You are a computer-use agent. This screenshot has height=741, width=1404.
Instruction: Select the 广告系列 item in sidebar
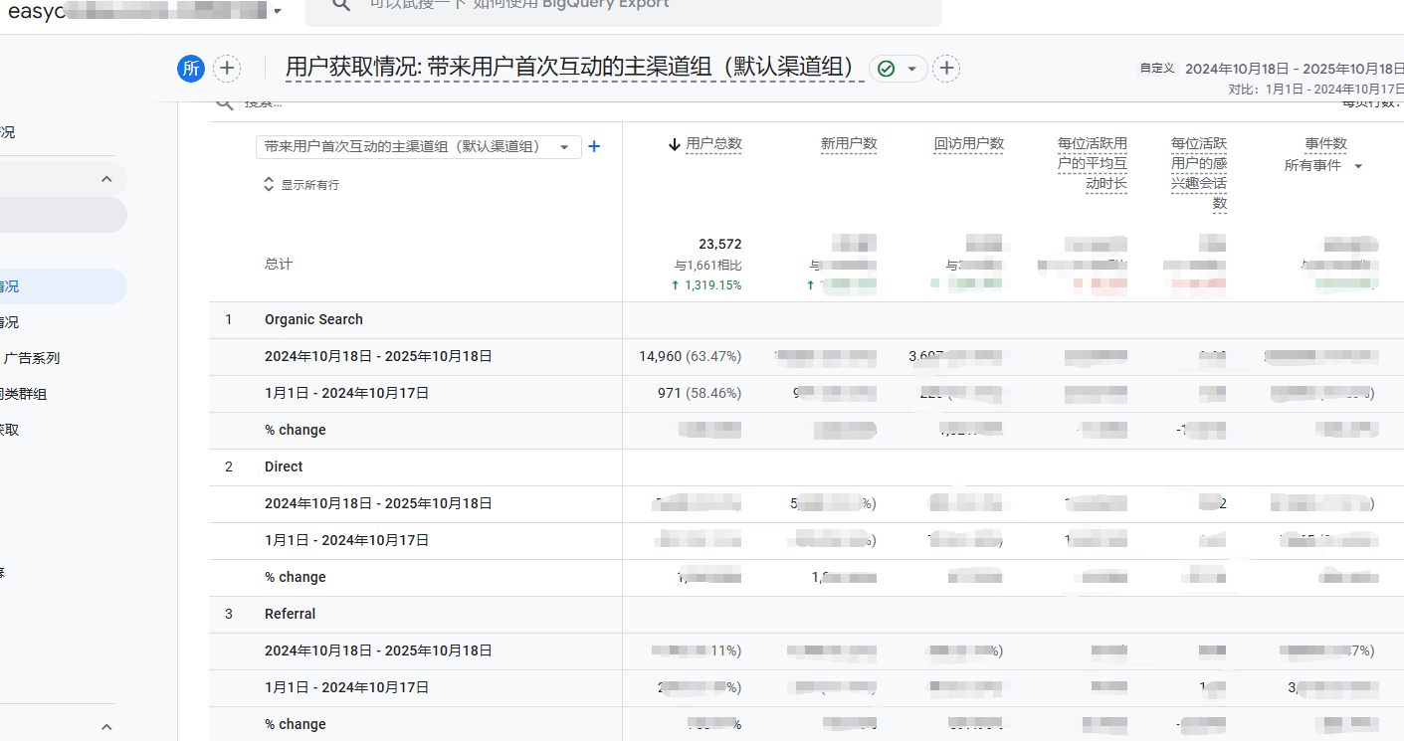(32, 358)
